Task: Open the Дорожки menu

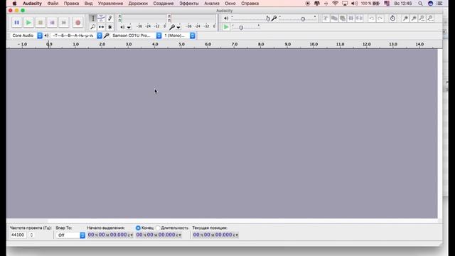Action: click(x=138, y=4)
